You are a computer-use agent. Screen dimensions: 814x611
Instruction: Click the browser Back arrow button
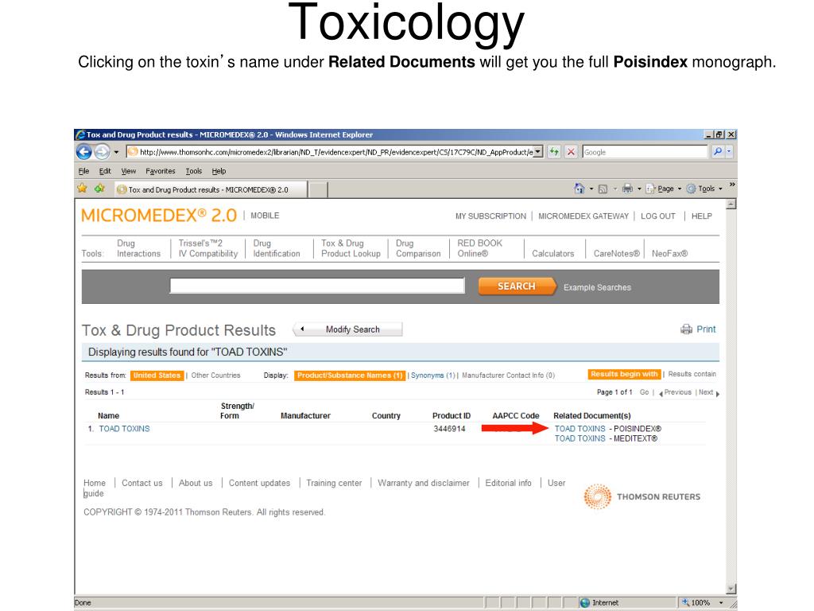point(84,152)
